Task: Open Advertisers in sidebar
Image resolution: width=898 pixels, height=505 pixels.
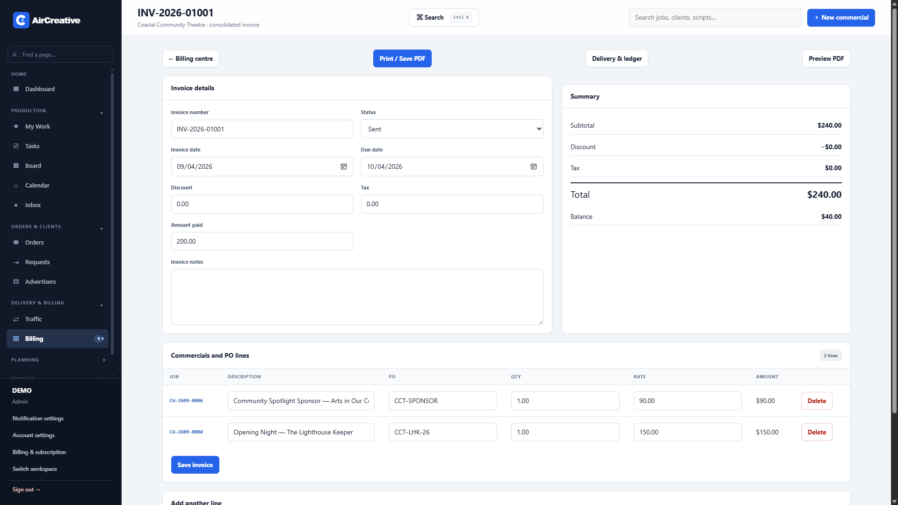Action: [58, 281]
